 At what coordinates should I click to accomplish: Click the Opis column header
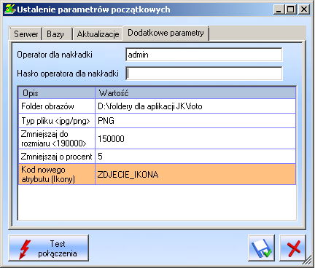(57, 93)
